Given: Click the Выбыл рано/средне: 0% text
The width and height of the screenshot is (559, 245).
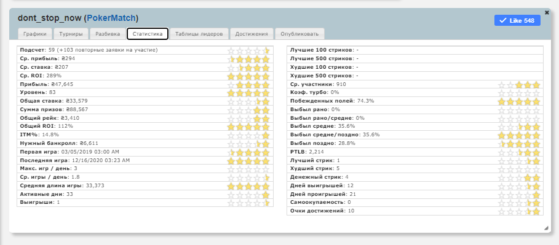Looking at the screenshot, I should (x=327, y=118).
